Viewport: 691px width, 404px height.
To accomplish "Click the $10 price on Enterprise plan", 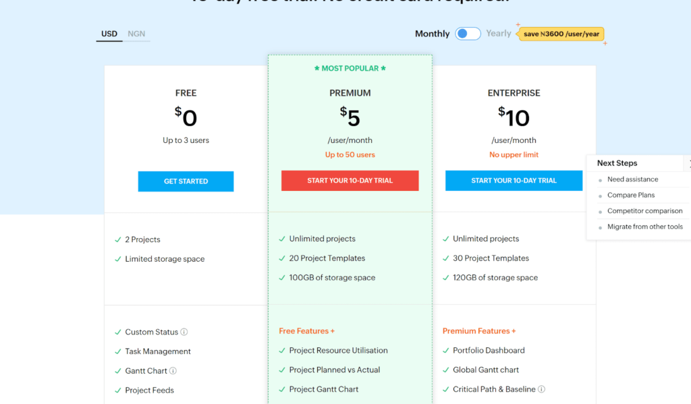I will [x=514, y=117].
